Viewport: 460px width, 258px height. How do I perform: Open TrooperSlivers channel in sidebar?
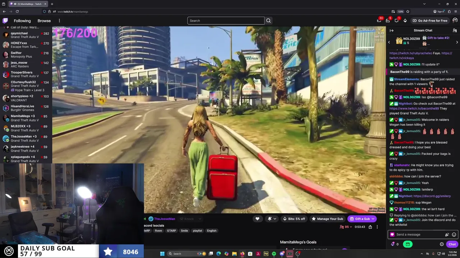pos(26,74)
